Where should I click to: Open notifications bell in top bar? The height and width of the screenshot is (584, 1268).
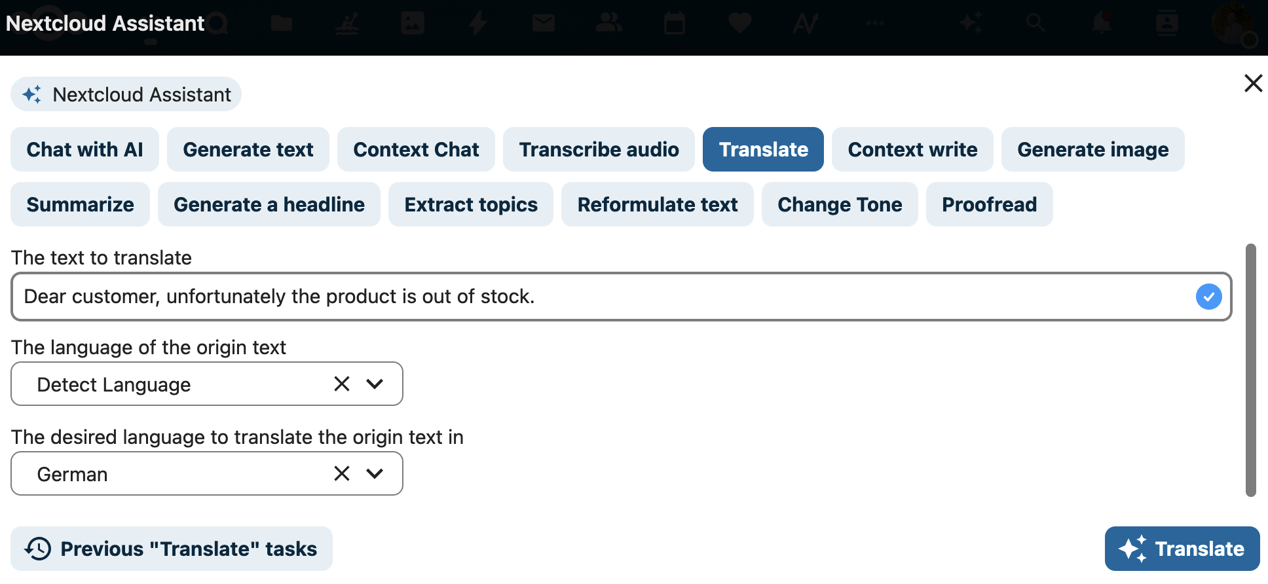pyautogui.click(x=1101, y=24)
